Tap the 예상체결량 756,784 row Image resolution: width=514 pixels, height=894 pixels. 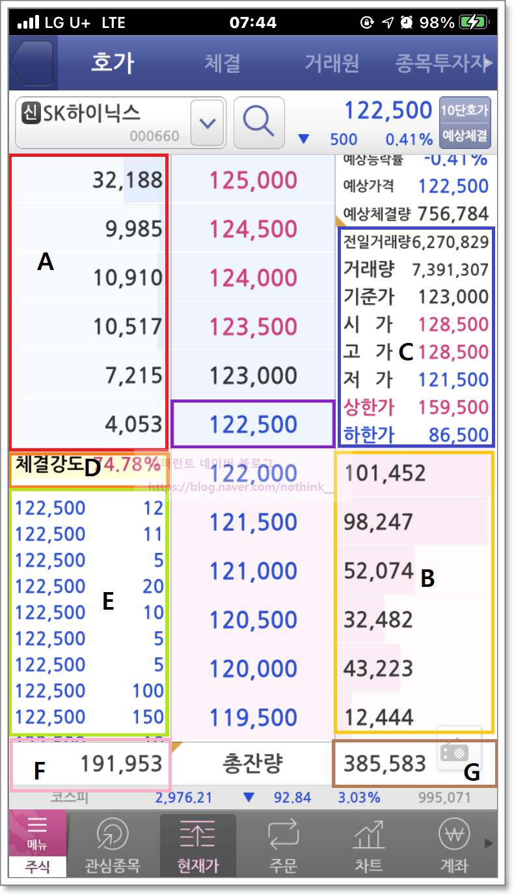(416, 213)
